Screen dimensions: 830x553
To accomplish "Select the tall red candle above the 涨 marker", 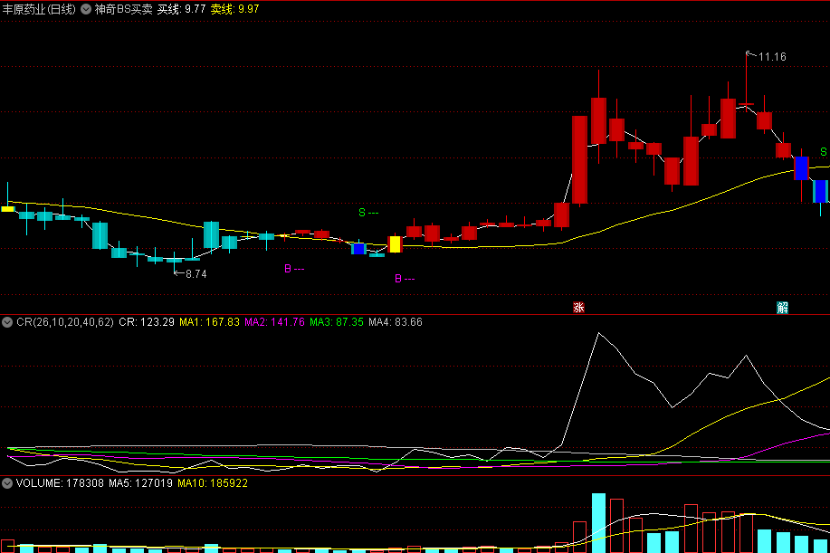I will [579, 160].
